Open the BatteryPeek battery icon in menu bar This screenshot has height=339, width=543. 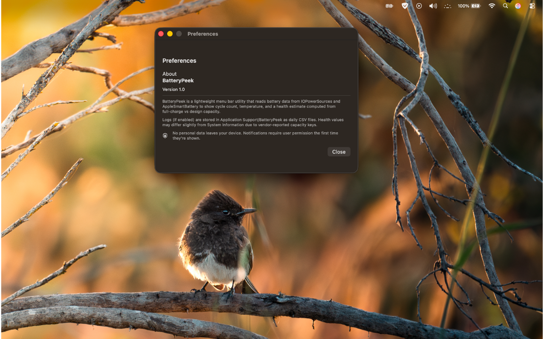389,6
